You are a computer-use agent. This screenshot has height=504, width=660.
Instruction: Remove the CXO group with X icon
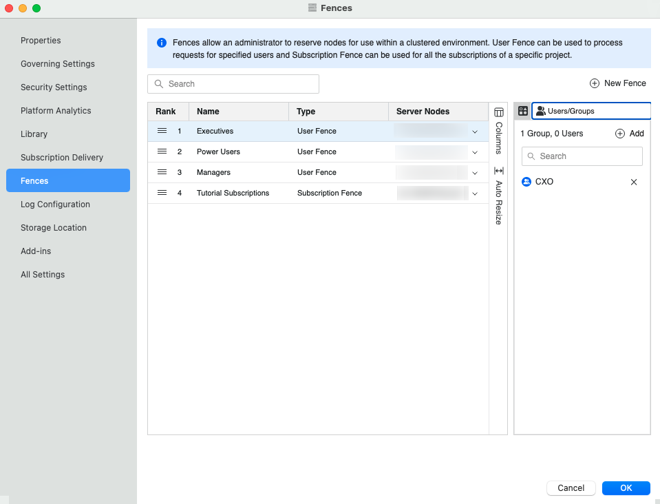(634, 182)
